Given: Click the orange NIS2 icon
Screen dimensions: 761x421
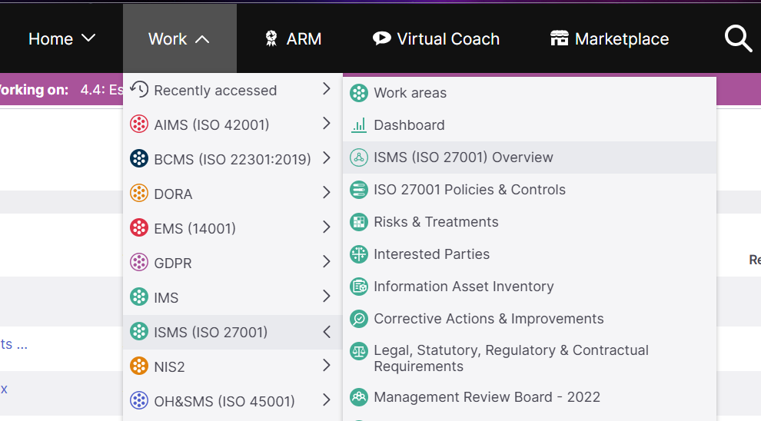Looking at the screenshot, I should coord(139,366).
